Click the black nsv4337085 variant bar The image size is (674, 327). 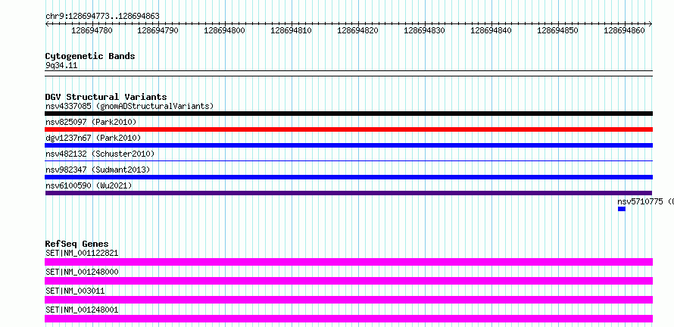click(x=348, y=114)
